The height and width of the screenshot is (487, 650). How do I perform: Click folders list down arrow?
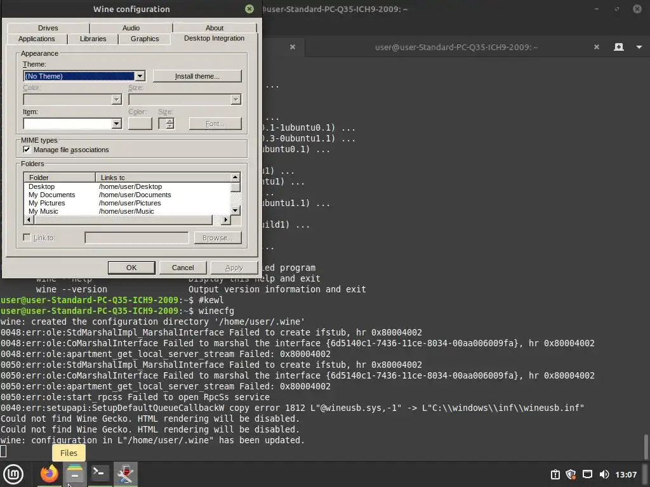click(235, 211)
